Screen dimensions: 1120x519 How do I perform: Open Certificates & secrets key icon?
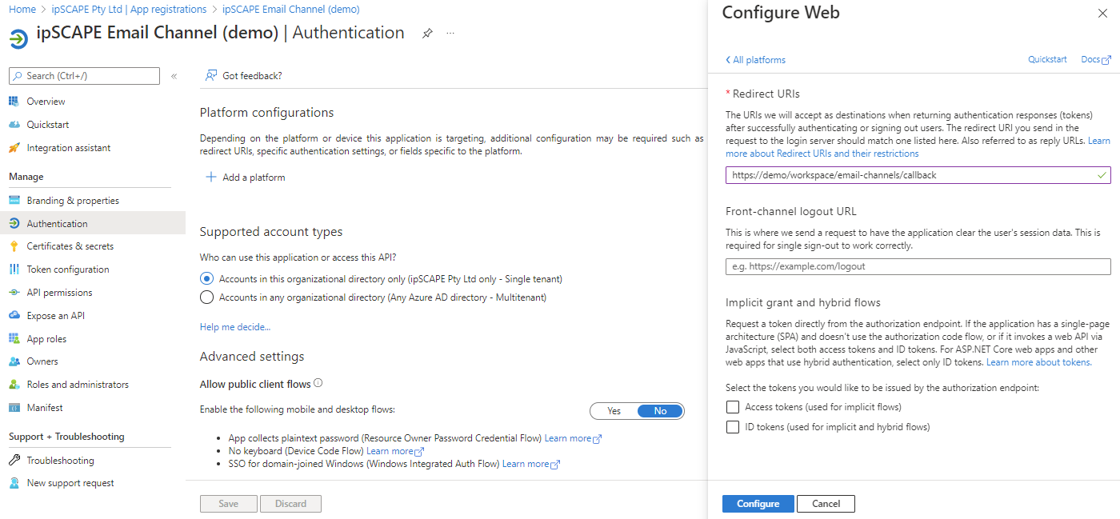click(x=14, y=246)
